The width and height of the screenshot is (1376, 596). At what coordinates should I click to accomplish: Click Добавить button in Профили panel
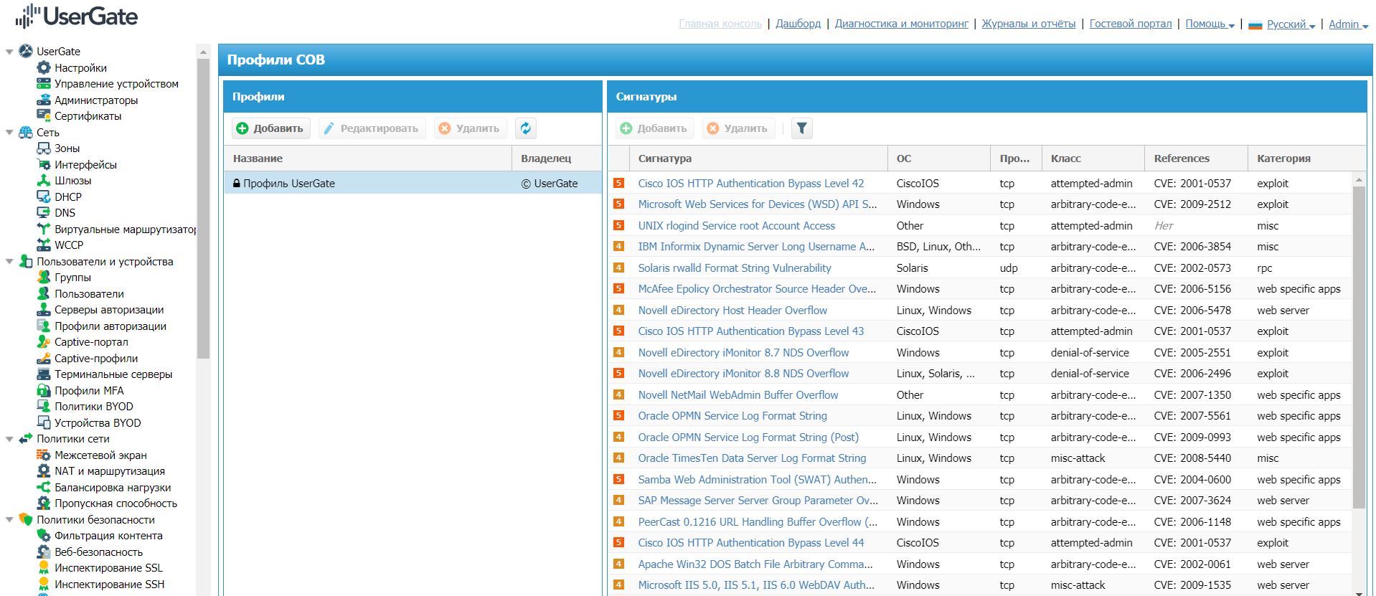pyautogui.click(x=270, y=128)
